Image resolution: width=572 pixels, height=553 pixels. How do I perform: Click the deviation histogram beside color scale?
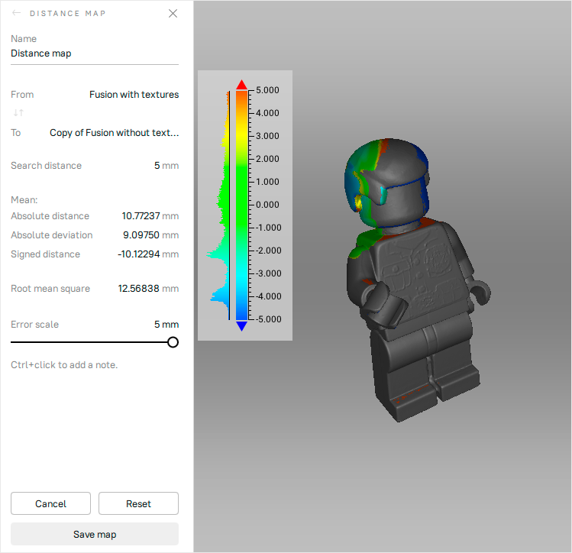pos(219,205)
